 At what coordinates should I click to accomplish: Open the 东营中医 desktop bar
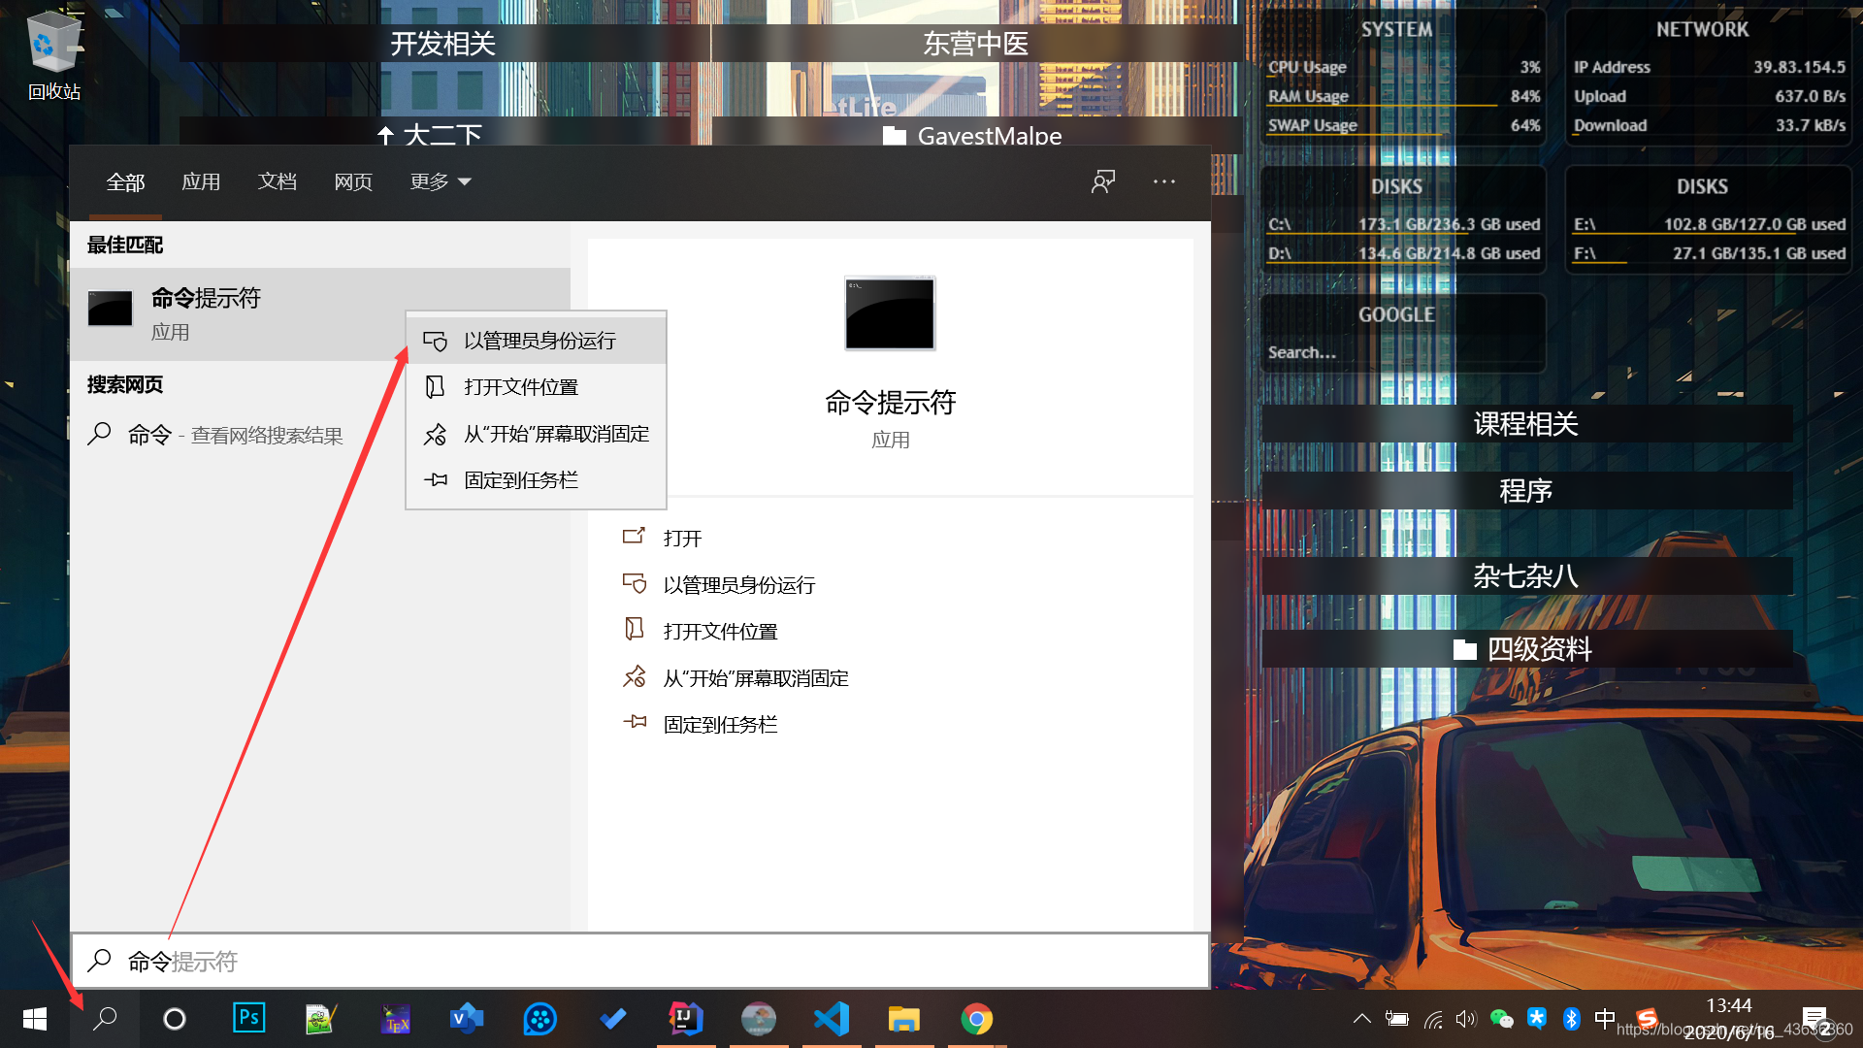pyautogui.click(x=975, y=44)
